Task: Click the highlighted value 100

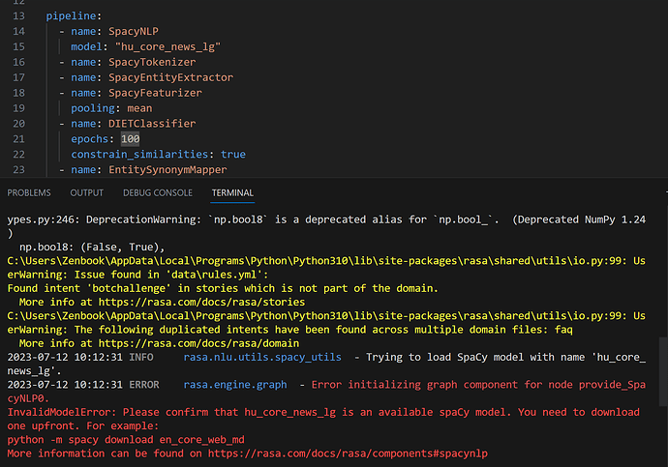Action: (131, 139)
